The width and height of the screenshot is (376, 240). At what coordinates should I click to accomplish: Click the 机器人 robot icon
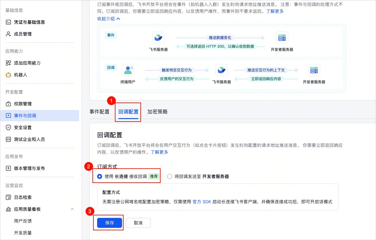pos(8,75)
